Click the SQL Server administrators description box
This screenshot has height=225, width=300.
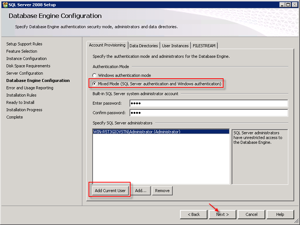pyautogui.click(x=260, y=157)
